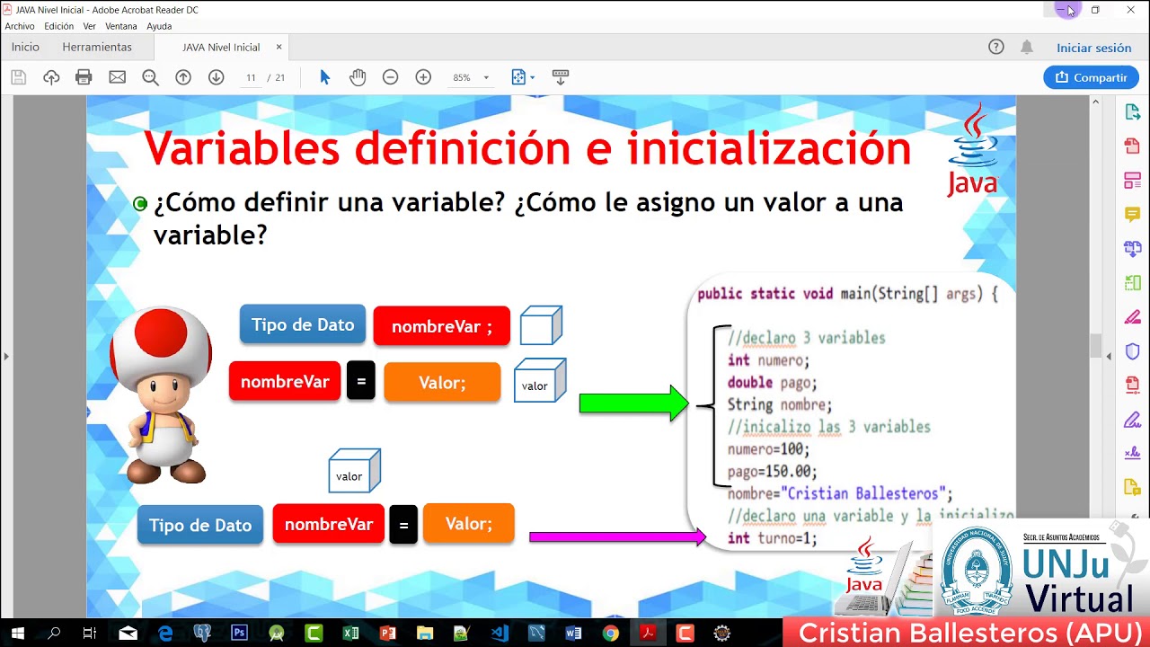1150x647 pixels.
Task: Click the scrolling mode read icon
Action: (560, 77)
